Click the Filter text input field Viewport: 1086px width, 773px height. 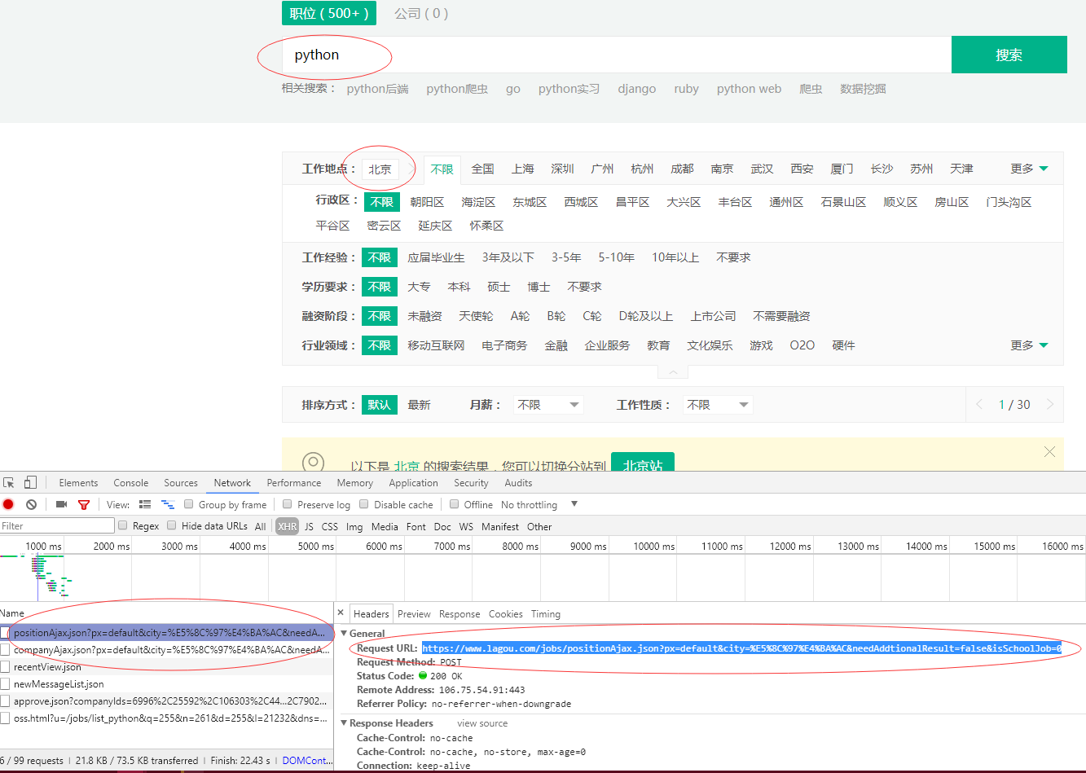tap(57, 525)
